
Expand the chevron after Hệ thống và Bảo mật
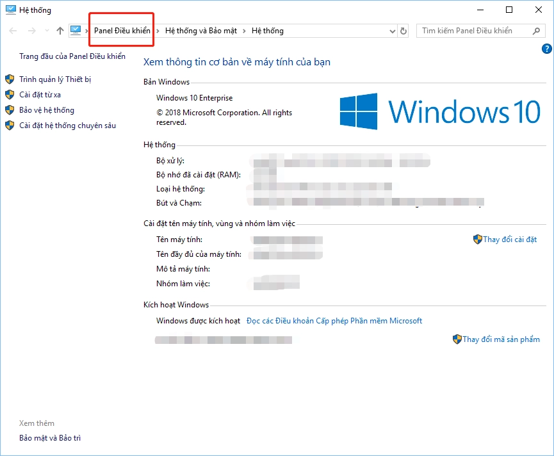[x=243, y=30]
